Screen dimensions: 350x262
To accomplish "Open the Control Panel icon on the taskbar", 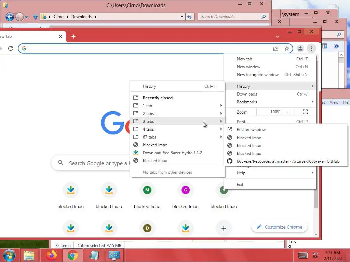I will point(114,255).
